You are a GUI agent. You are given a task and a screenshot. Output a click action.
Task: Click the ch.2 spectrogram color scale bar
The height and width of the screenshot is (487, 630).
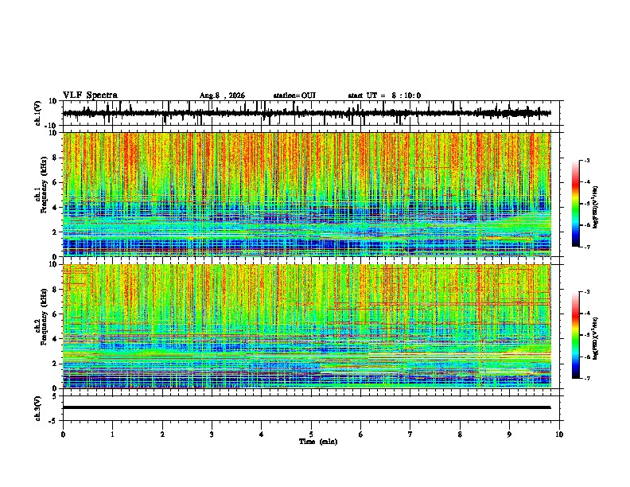pos(576,335)
